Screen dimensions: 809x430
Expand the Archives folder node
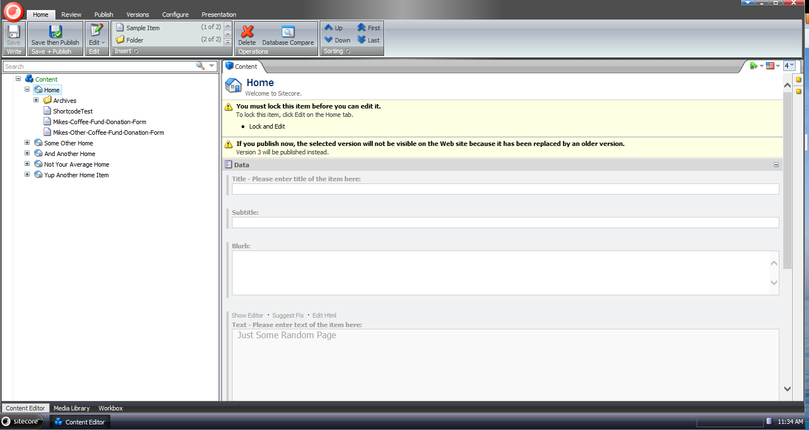pyautogui.click(x=36, y=101)
